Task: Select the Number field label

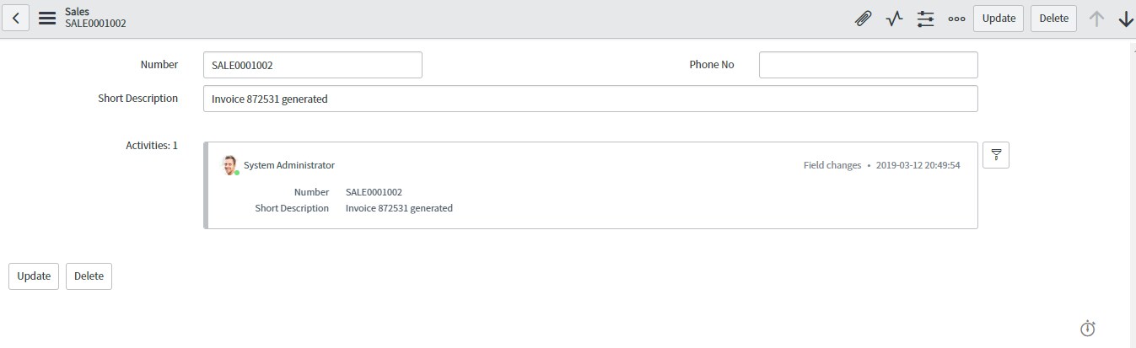Action: (159, 65)
